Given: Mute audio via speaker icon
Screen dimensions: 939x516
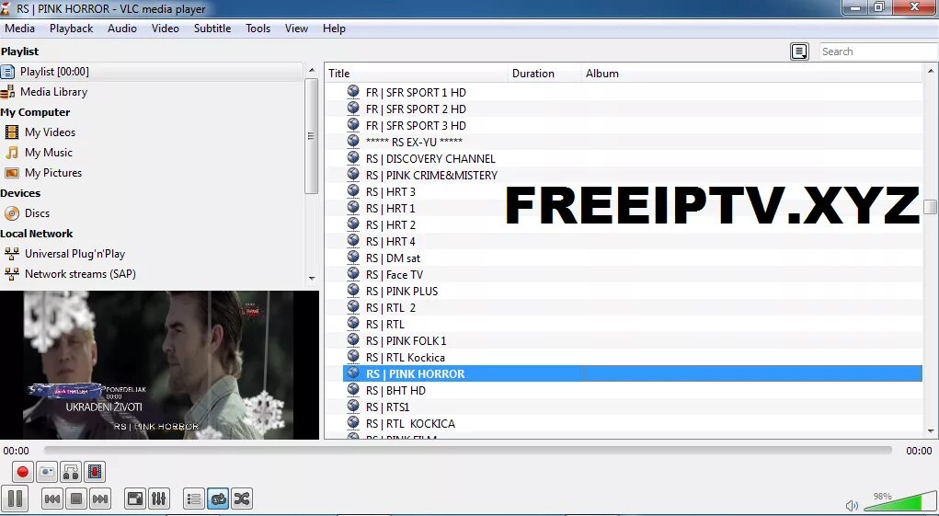Looking at the screenshot, I should (x=852, y=506).
